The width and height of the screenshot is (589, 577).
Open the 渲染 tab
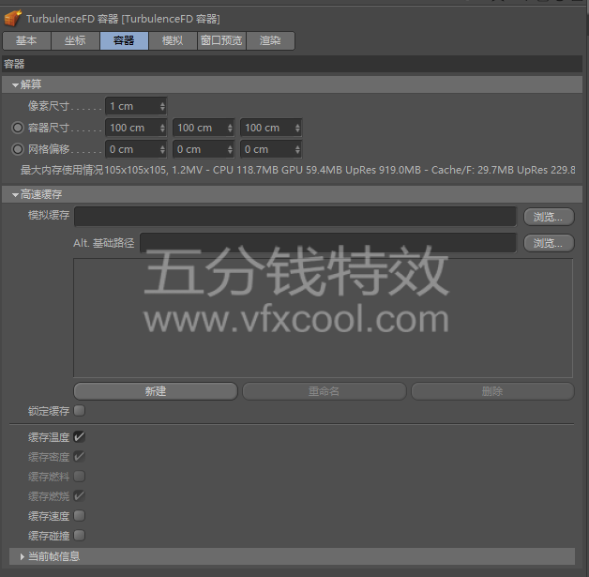click(270, 40)
